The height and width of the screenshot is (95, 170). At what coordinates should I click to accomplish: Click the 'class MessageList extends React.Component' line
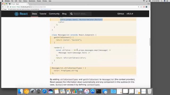[x=74, y=35]
